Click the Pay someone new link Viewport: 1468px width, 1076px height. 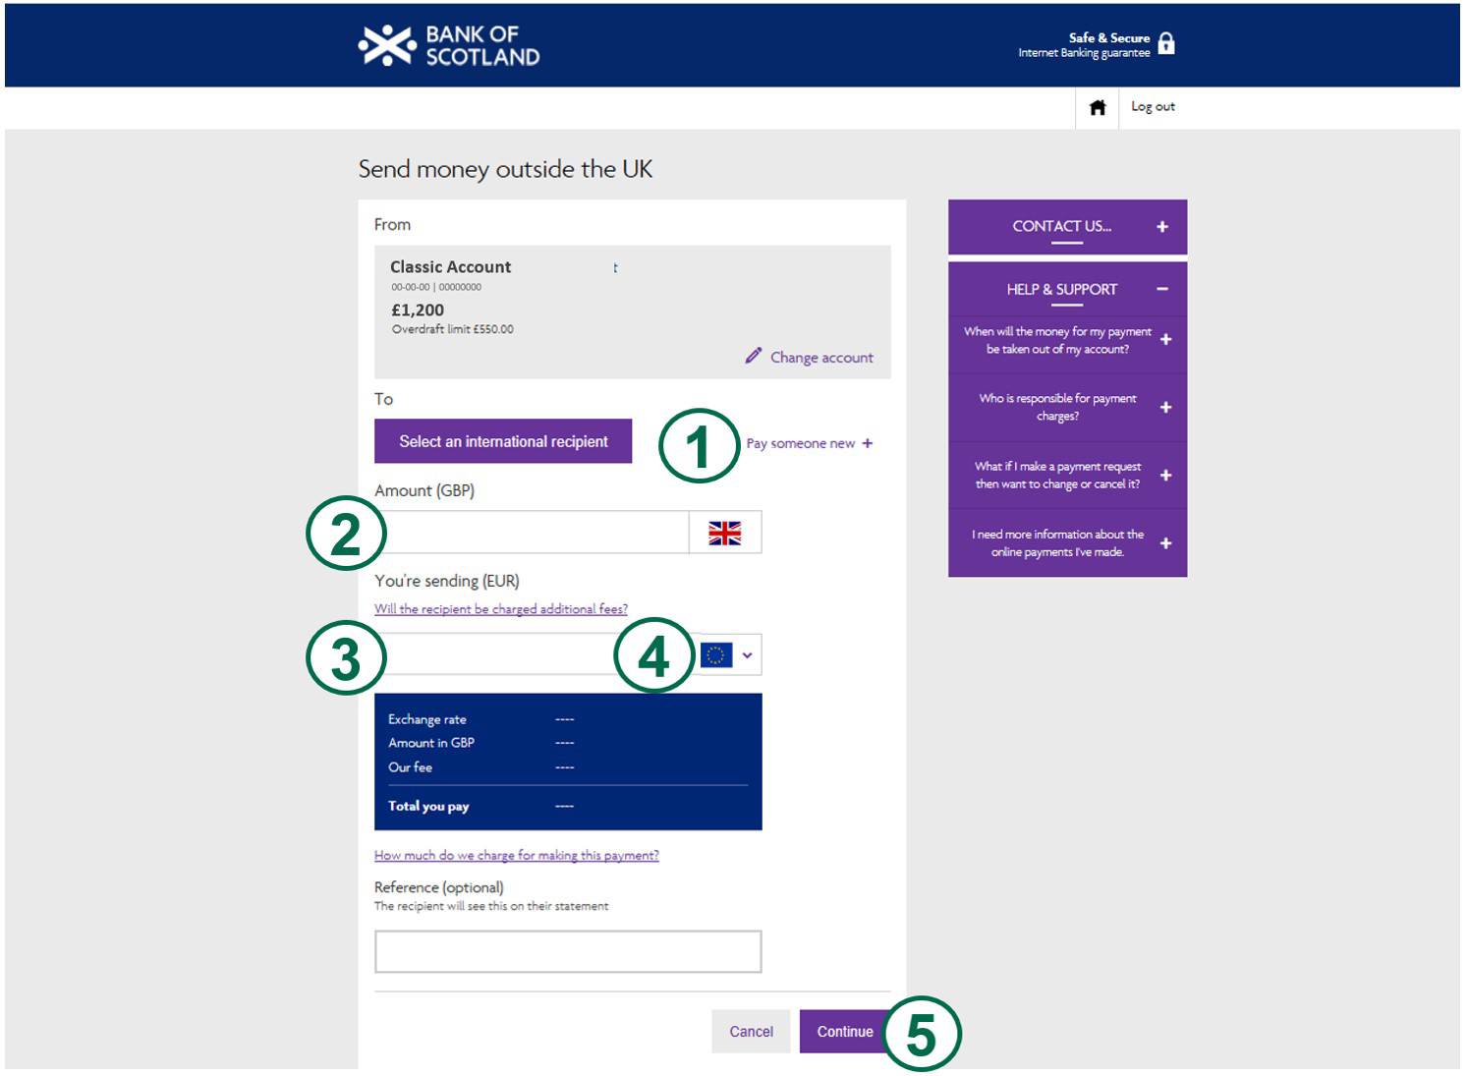(801, 443)
